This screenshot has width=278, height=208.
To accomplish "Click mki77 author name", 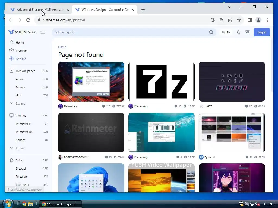I will 208,106.
